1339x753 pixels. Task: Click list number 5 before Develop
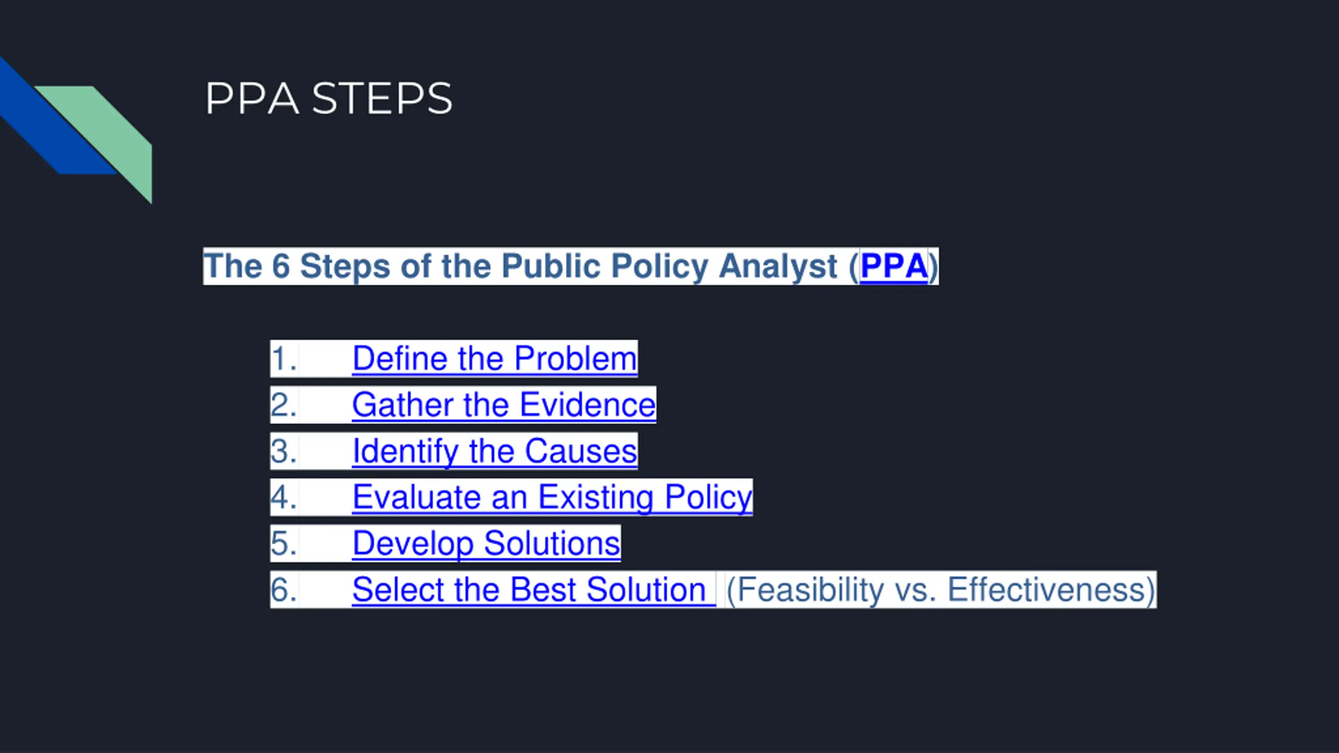[x=284, y=543]
